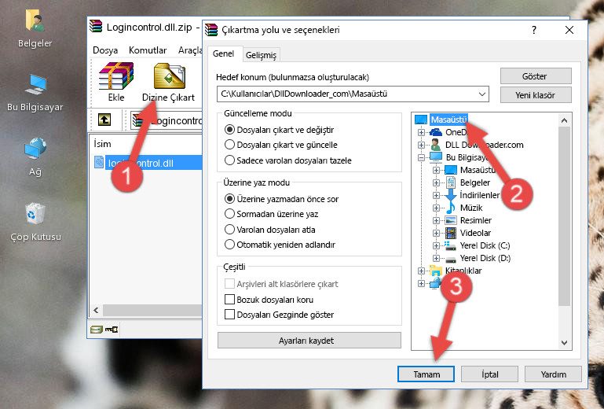Click the Dizine Çıkart toolbar icon
The width and height of the screenshot is (604, 409).
pyautogui.click(x=168, y=82)
